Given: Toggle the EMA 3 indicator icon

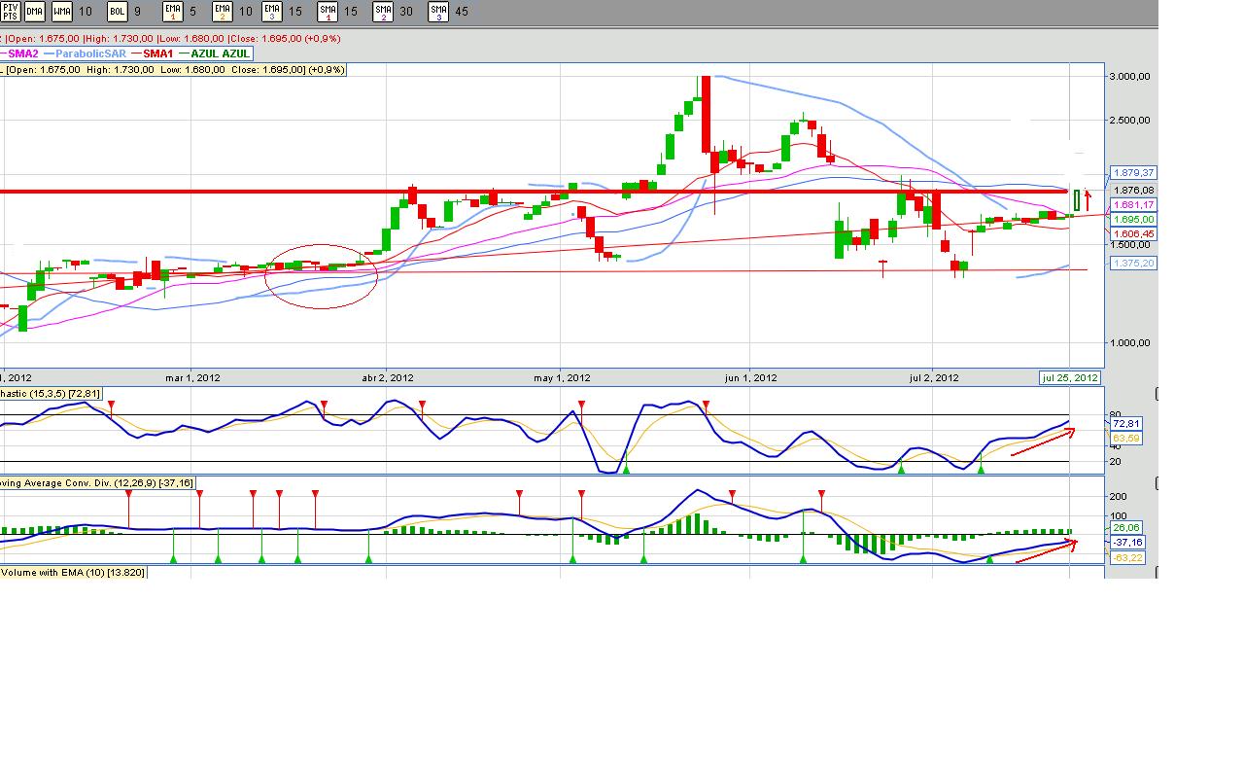Looking at the screenshot, I should pos(272,12).
